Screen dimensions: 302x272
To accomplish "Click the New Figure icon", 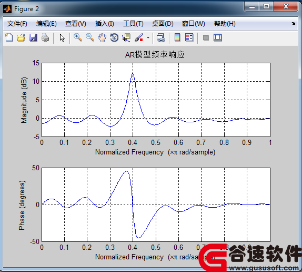I will [9, 37].
